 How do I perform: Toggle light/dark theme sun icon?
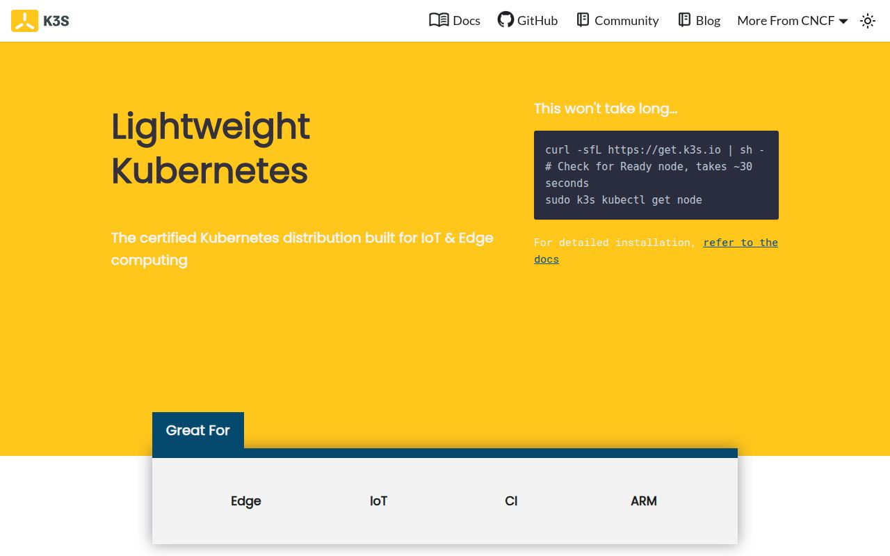click(868, 21)
